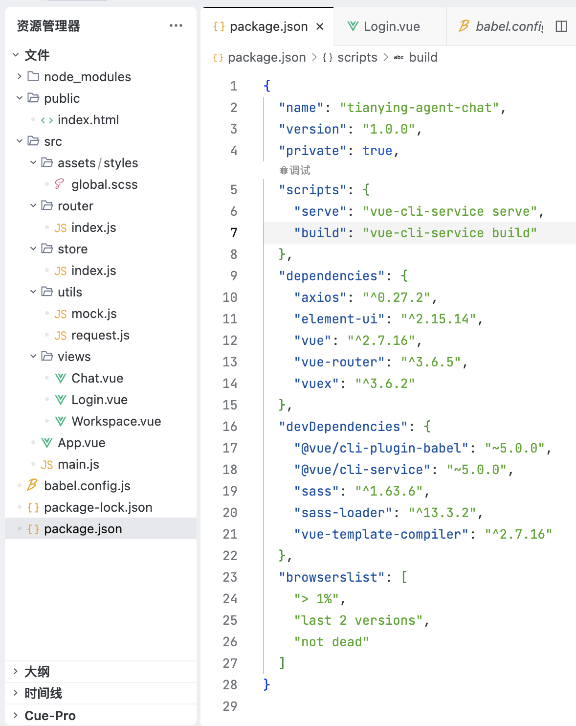The width and height of the screenshot is (576, 726).
Task: Click the Sass icon of global.scss
Action: [x=60, y=184]
